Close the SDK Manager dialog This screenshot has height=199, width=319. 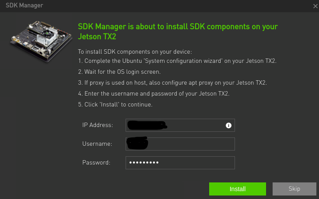315,6
